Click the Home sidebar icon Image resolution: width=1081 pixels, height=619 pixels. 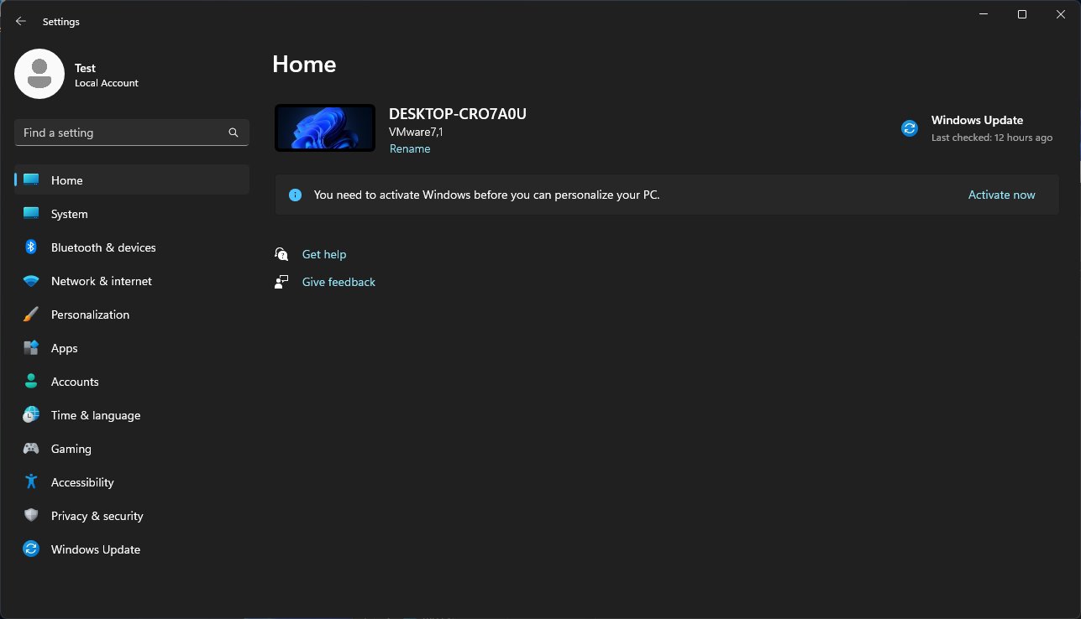(31, 179)
